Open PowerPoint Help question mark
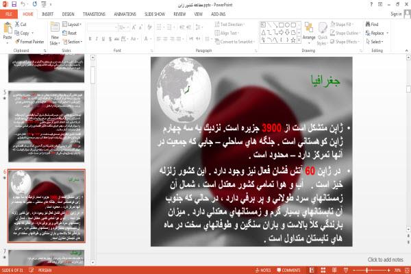The height and width of the screenshot is (274, 411). click(x=371, y=5)
